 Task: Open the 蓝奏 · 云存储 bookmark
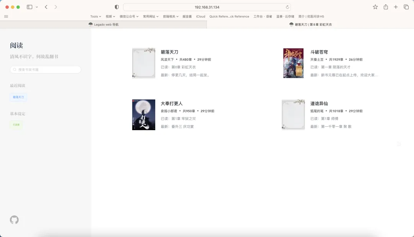[x=285, y=16]
